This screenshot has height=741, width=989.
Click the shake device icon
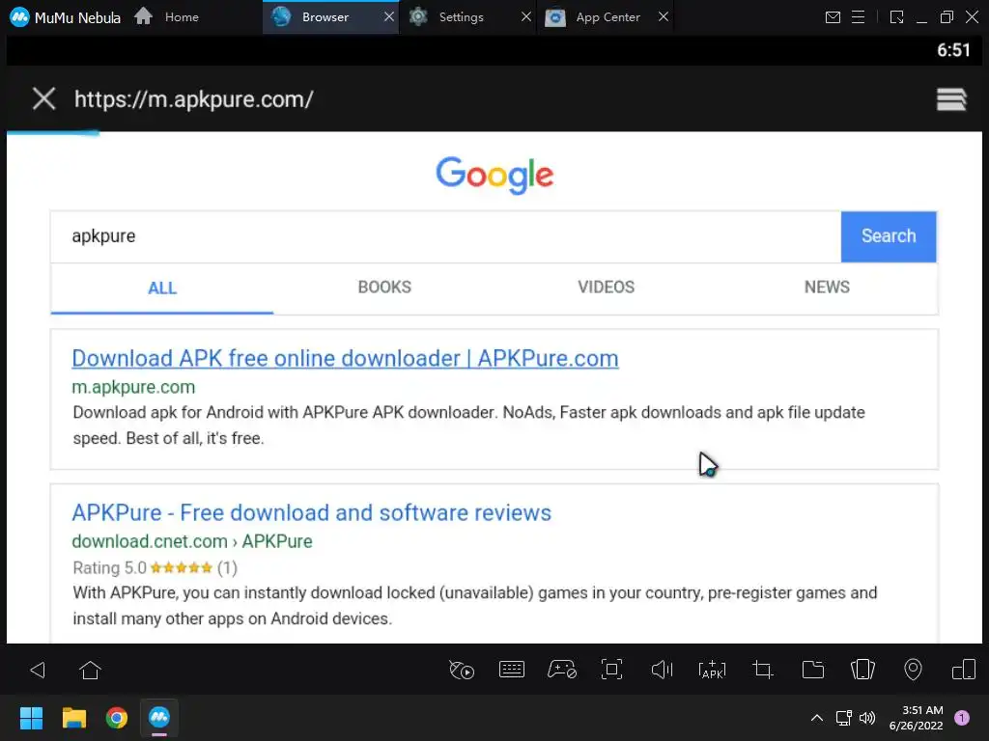[862, 670]
